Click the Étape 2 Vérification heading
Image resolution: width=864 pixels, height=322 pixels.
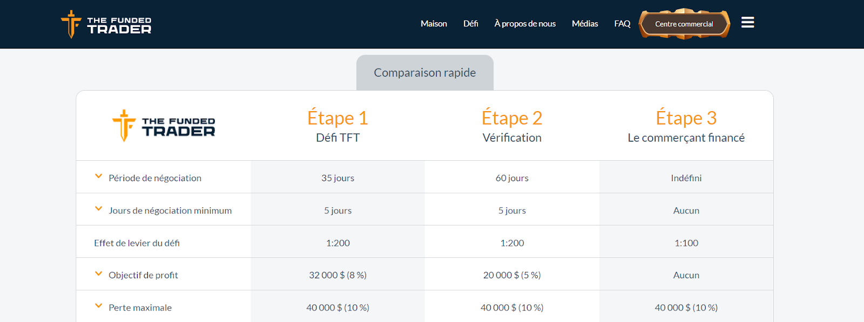[x=512, y=125]
